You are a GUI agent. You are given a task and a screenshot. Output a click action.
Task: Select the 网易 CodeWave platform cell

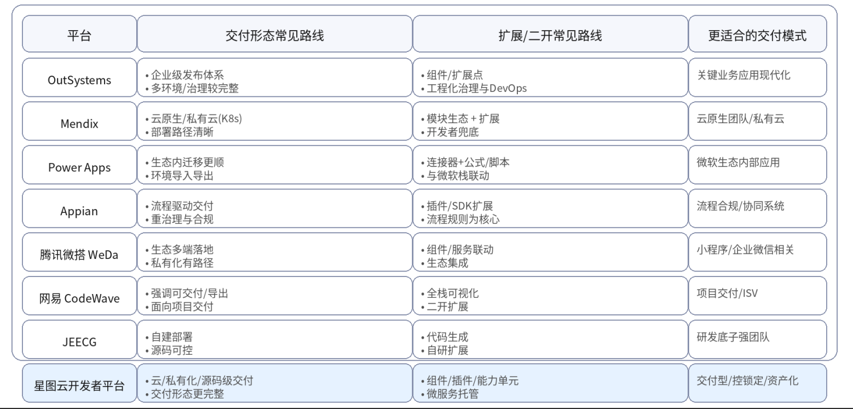(x=79, y=298)
